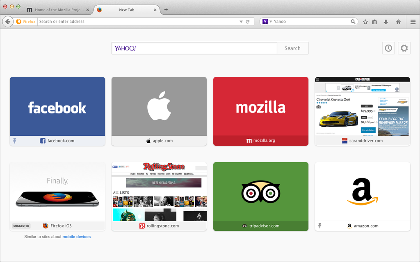Open the Downloads arrow icon
This screenshot has width=420, height=262.
[386, 22]
